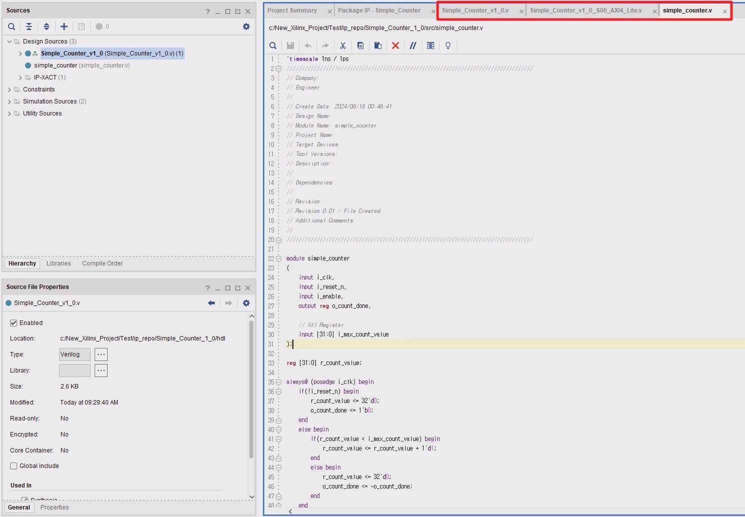Copy the selection in editor toolbar

(360, 45)
